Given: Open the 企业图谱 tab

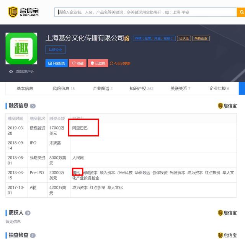Looking at the screenshot, I should pos(103,88).
